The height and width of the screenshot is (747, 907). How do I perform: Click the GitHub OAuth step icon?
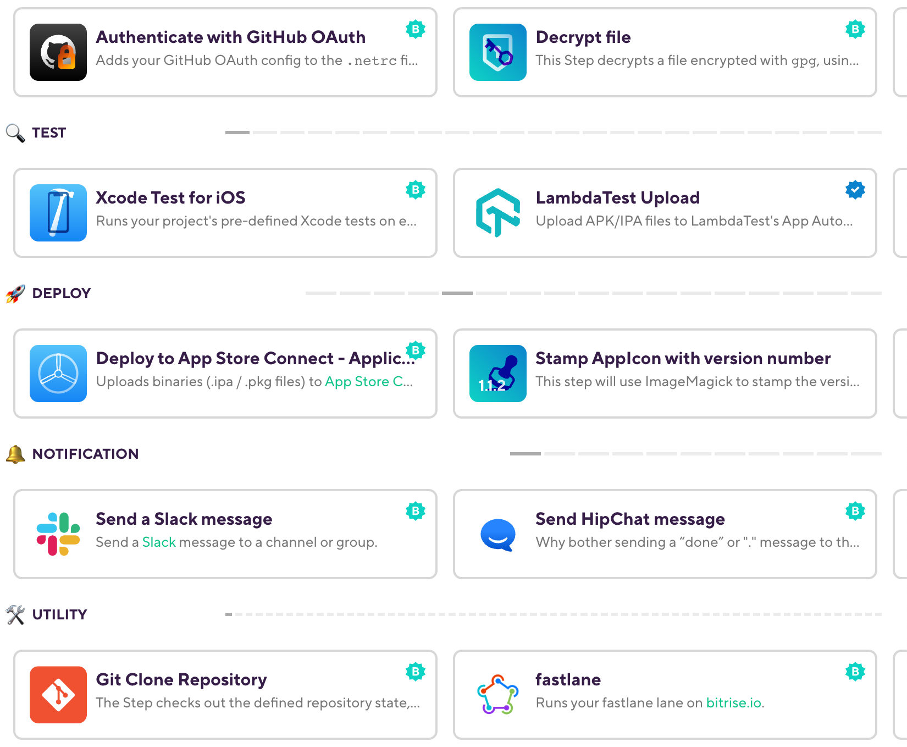point(58,52)
